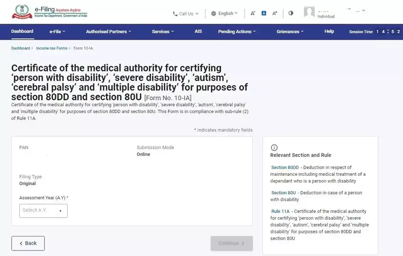
Task: Click the Income Tax Department emblem
Action: point(21,12)
